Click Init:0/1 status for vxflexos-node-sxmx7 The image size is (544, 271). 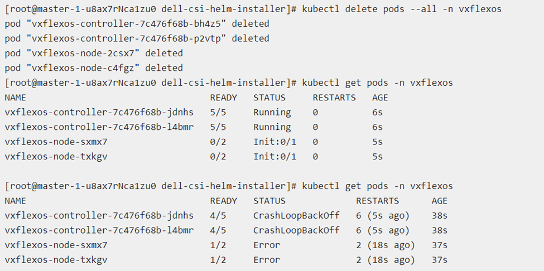[x=275, y=142]
